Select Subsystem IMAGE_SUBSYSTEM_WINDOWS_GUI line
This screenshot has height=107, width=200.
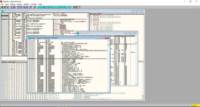77,77
